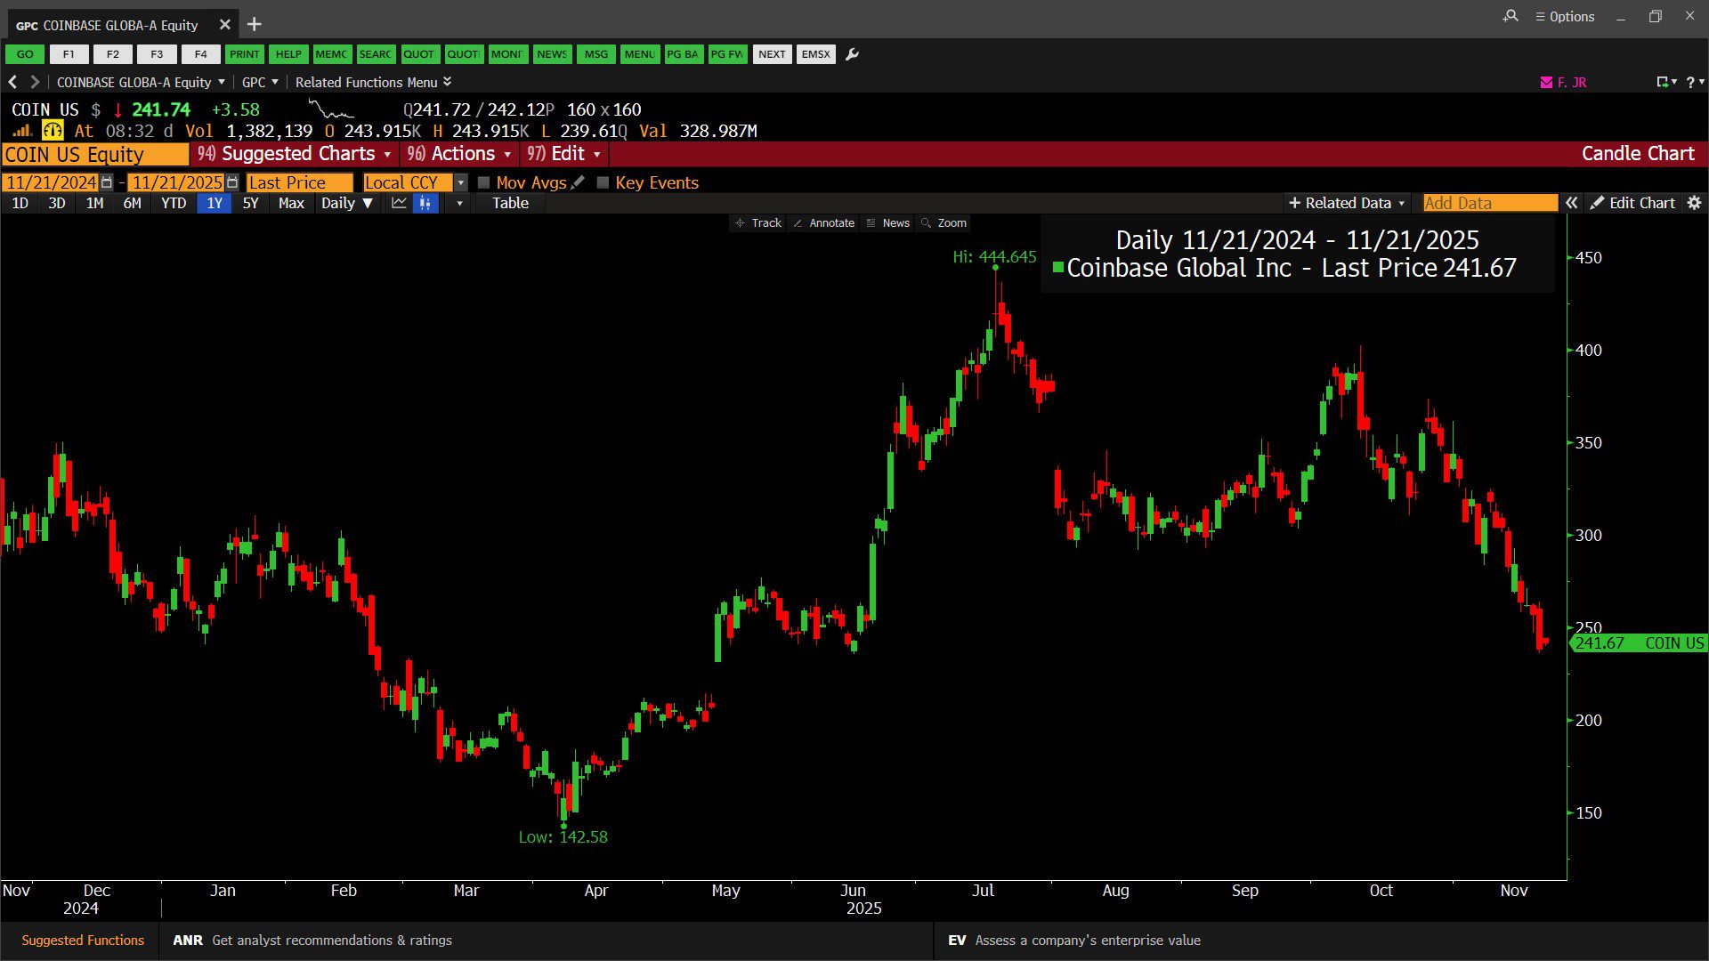
Task: Open the Local CCY currency dropdown
Action: click(x=460, y=182)
